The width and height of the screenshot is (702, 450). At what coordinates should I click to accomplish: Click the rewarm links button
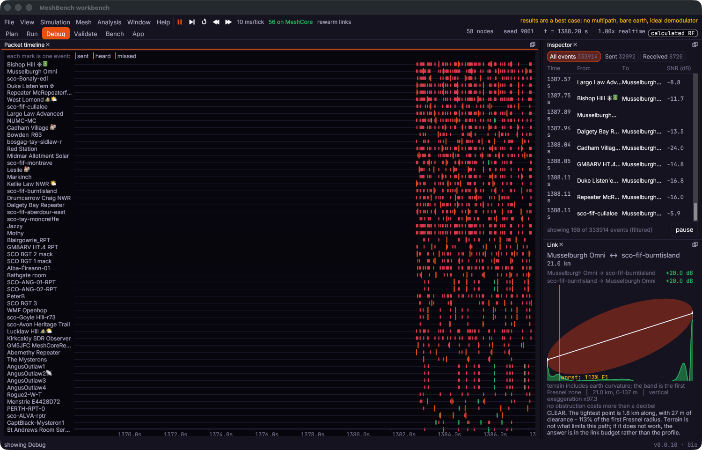[334, 22]
